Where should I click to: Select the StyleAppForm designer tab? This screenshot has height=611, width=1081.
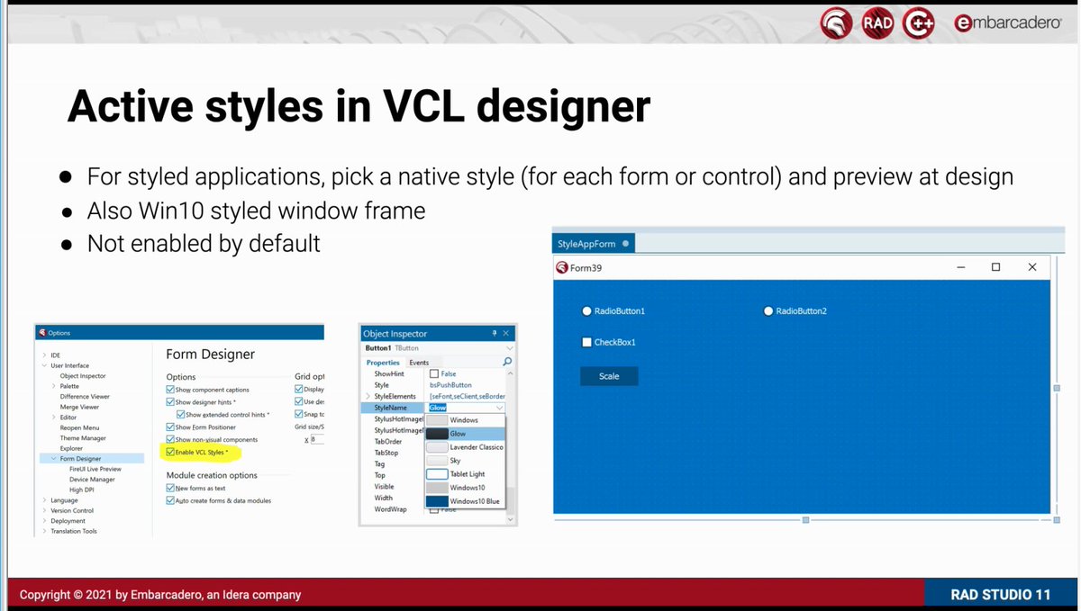click(x=594, y=244)
